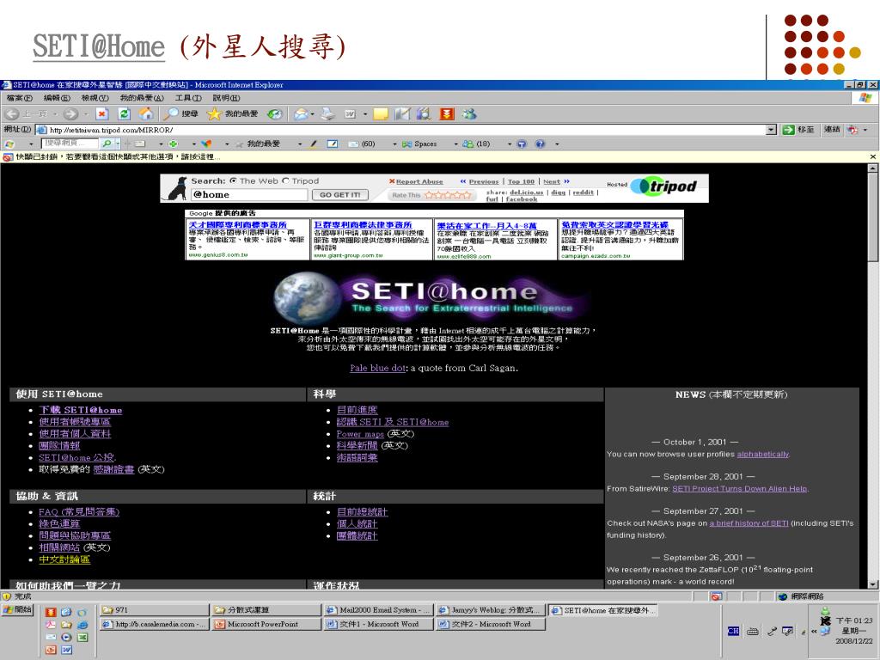Click the GO GET IT! button
This screenshot has width=880, height=660.
tap(340, 195)
